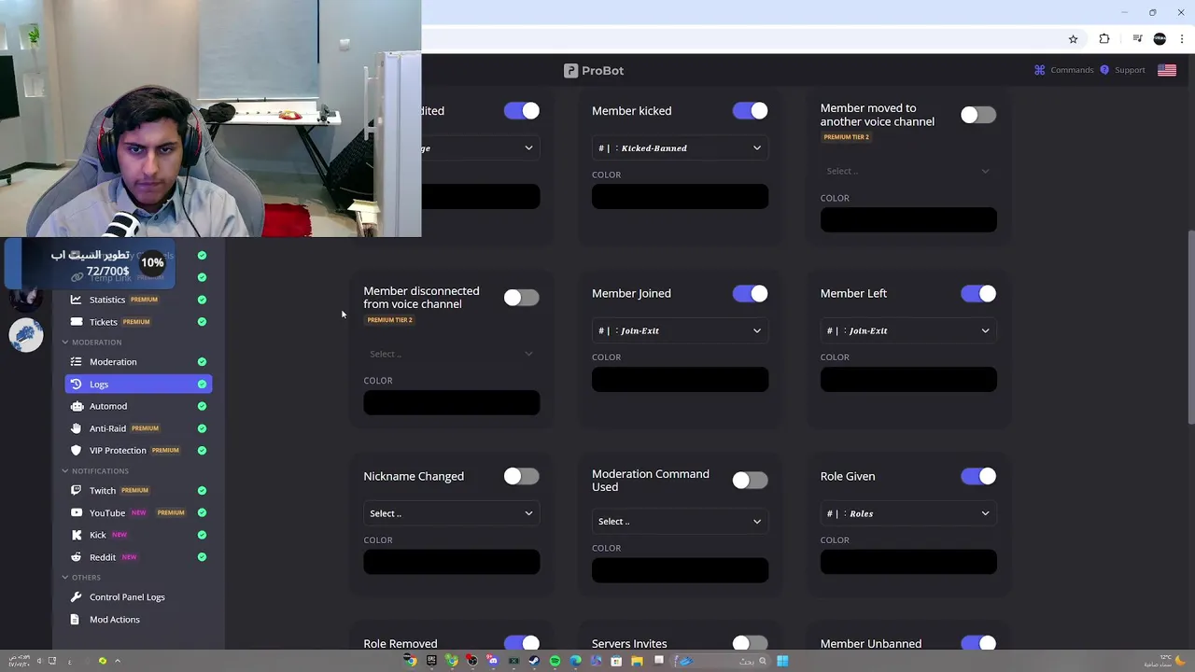Click the Twitch logo icon
Image resolution: width=1195 pixels, height=672 pixels.
coord(76,491)
